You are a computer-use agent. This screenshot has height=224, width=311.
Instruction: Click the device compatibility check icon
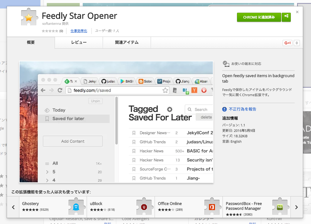(226, 64)
